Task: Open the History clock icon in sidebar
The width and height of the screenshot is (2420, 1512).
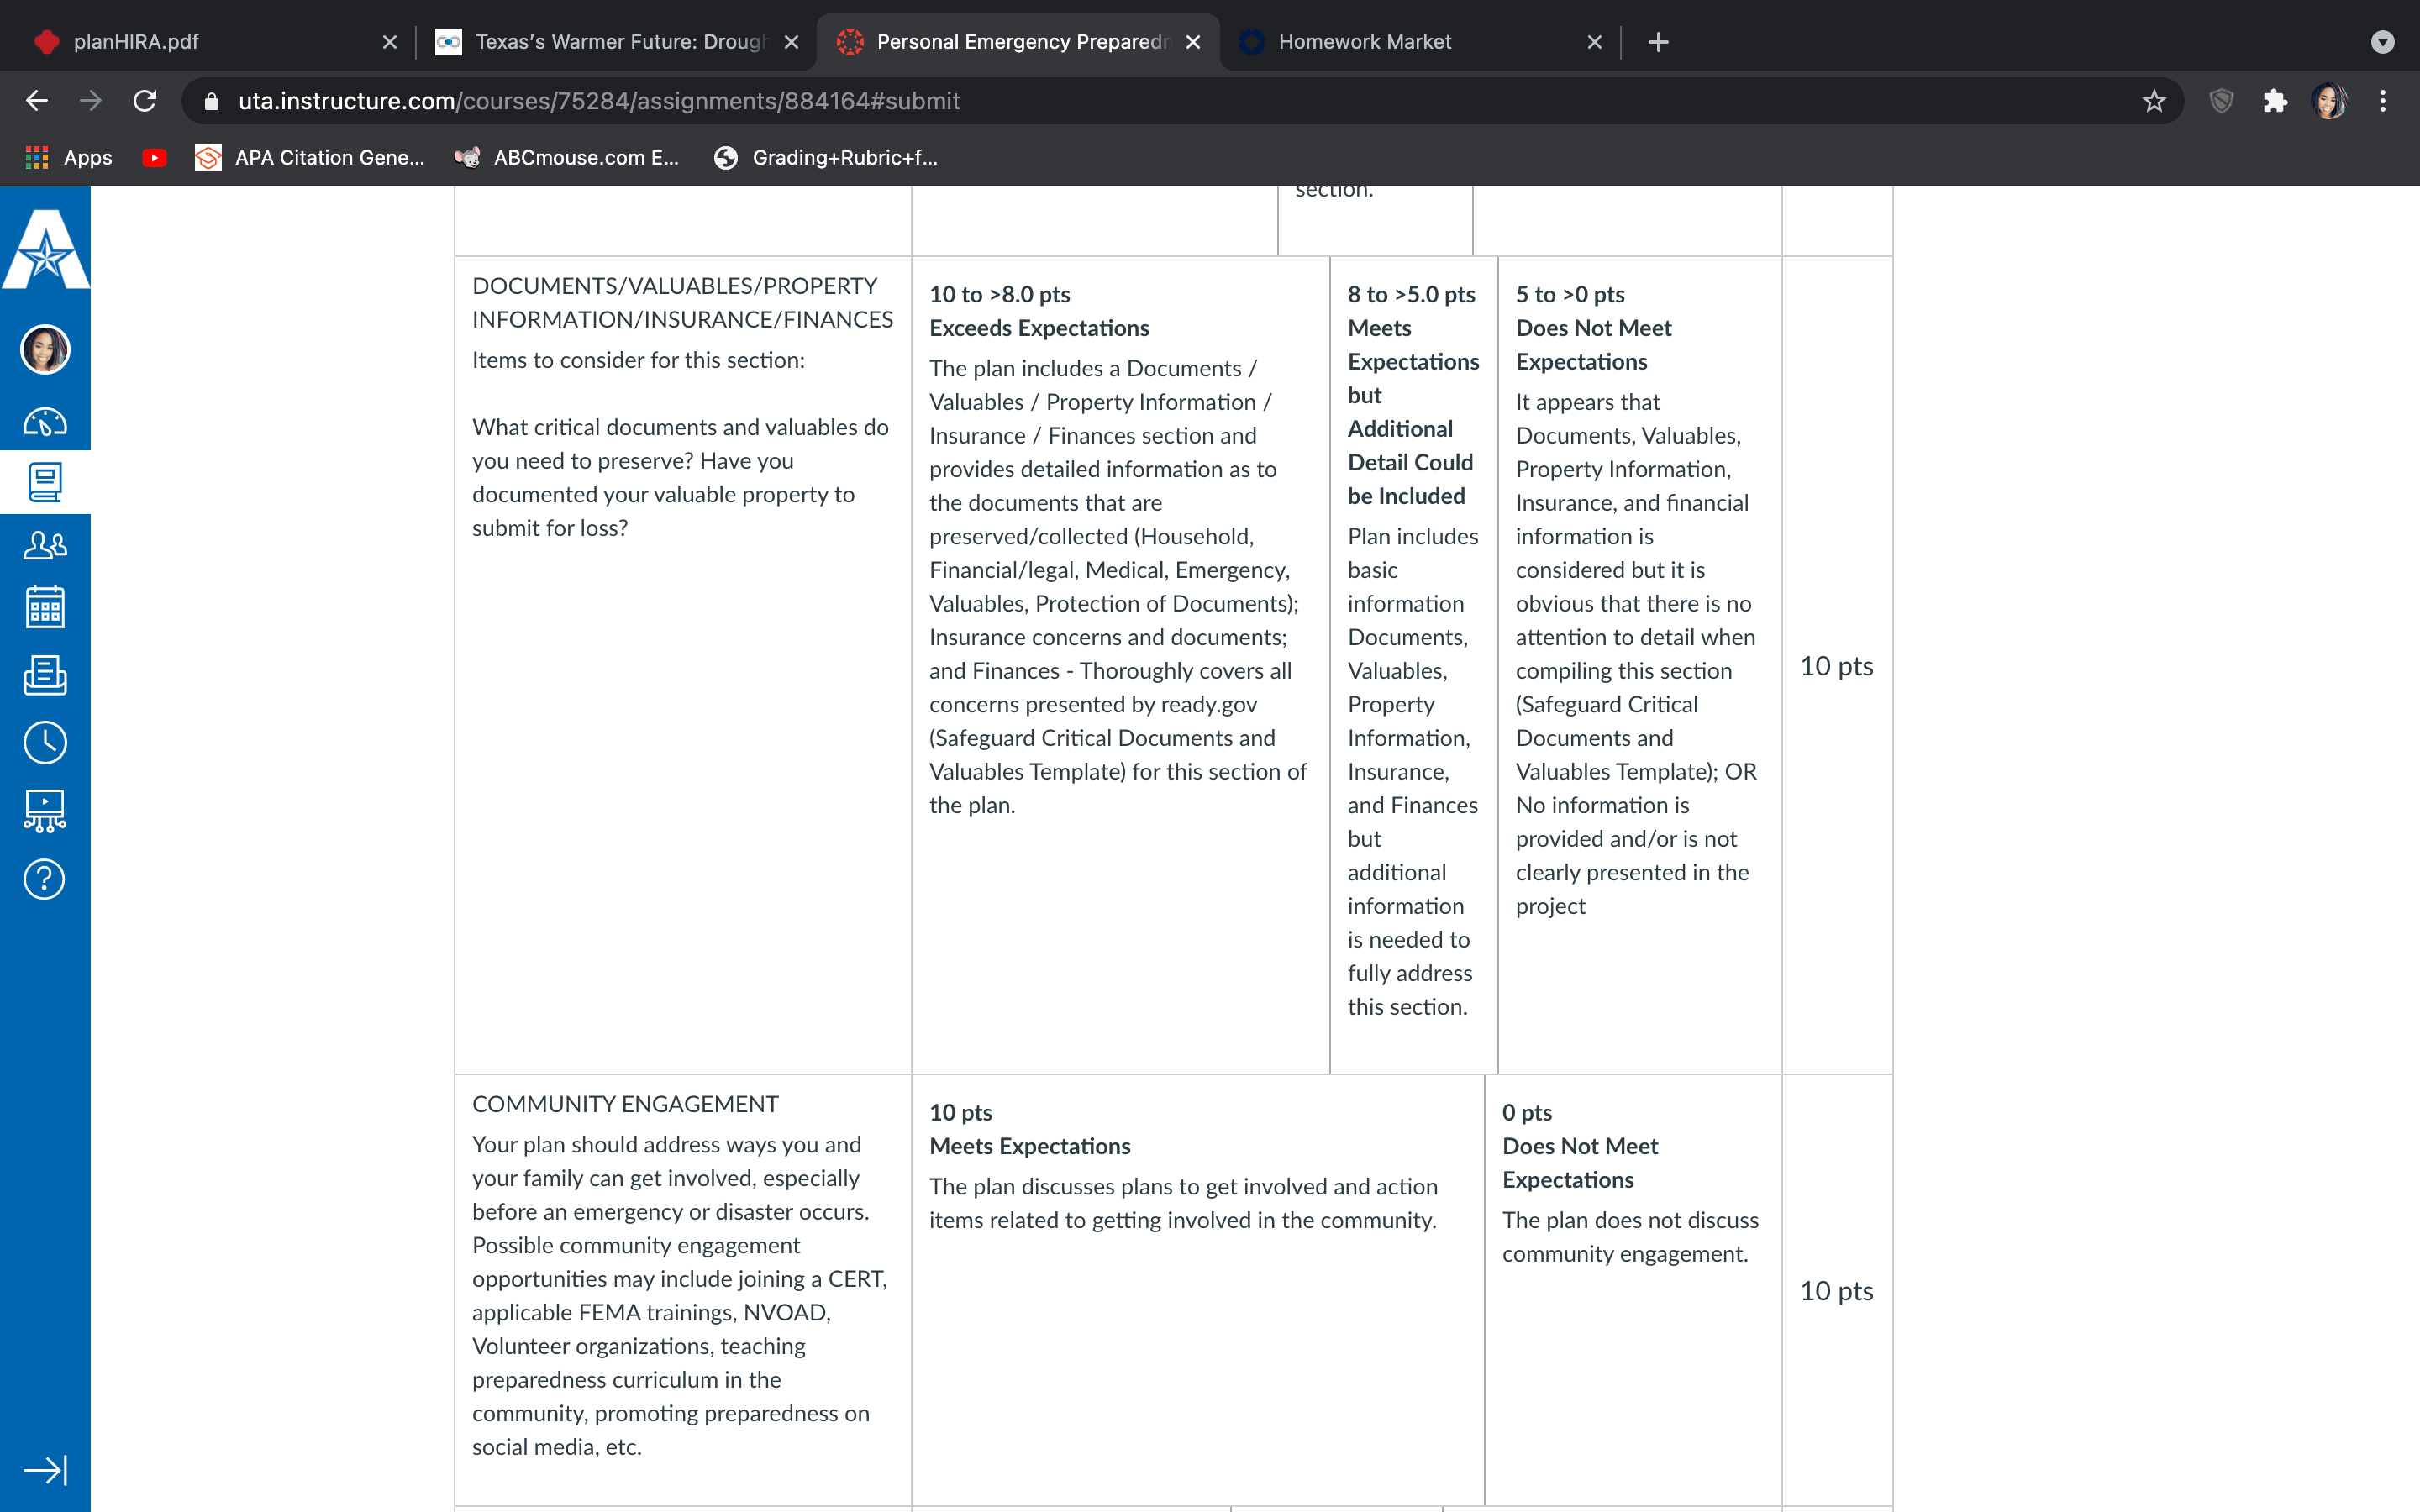Action: (45, 743)
